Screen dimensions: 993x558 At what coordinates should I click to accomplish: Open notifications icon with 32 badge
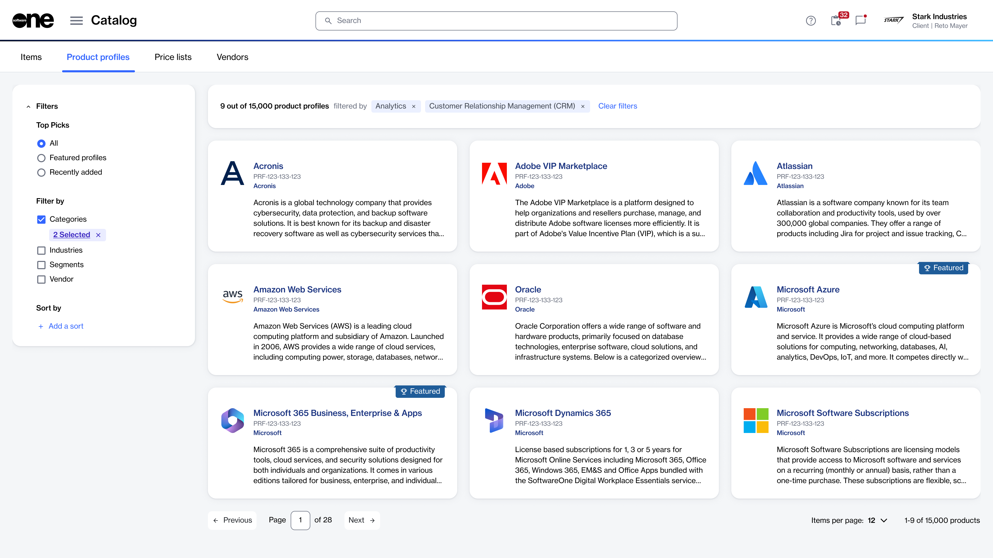tap(836, 20)
